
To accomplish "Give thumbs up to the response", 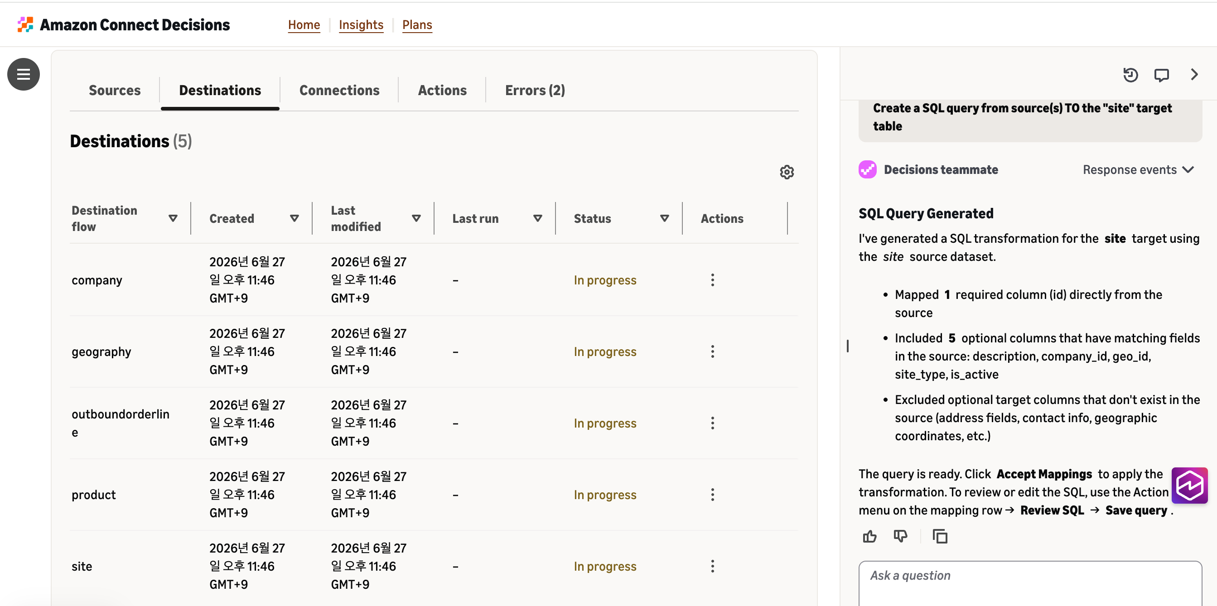I will pos(870,536).
